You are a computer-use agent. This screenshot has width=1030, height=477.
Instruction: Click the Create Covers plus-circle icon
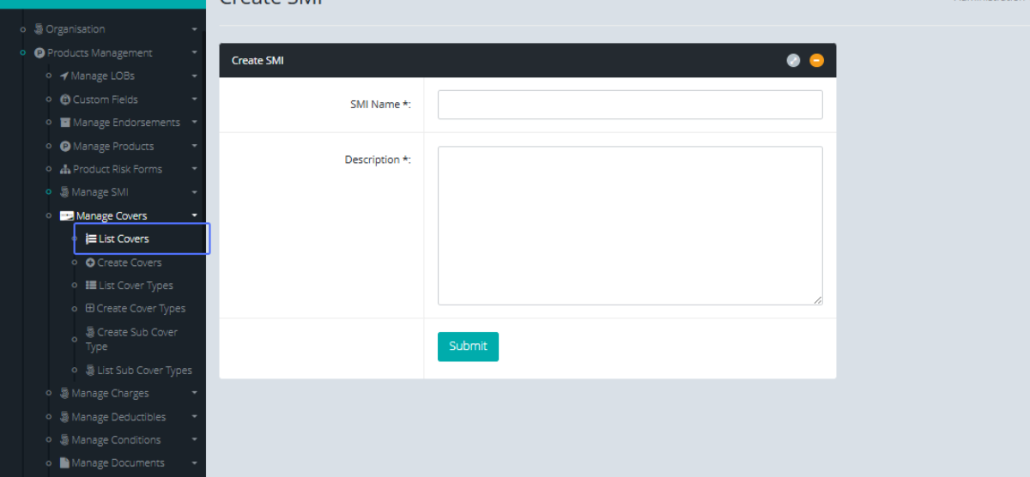(90, 263)
